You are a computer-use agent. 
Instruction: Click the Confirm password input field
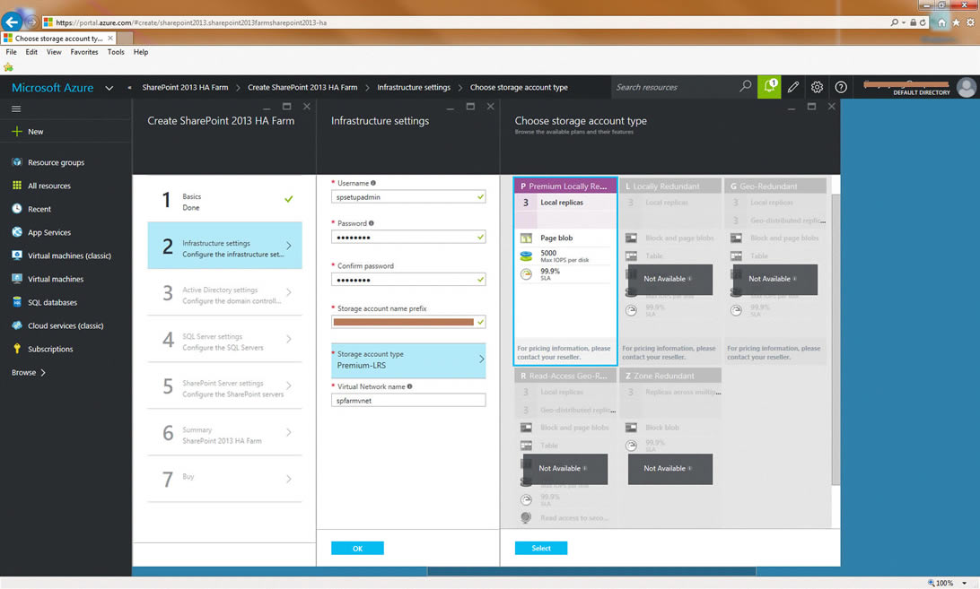408,279
